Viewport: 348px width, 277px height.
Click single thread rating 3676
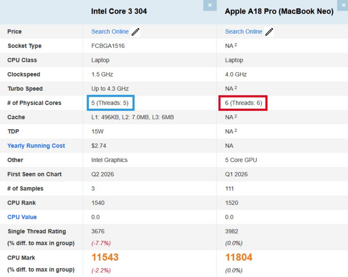98,231
